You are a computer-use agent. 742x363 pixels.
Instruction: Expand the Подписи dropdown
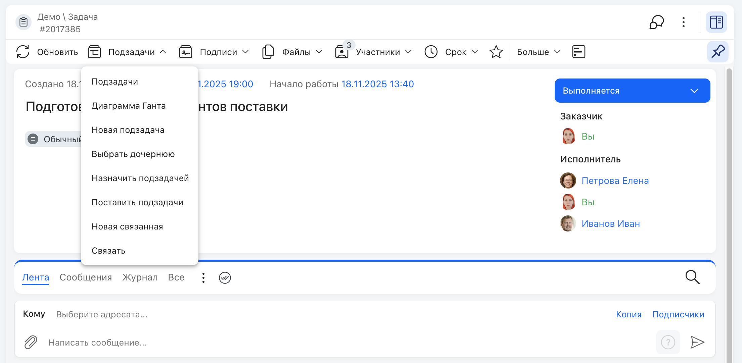point(245,52)
